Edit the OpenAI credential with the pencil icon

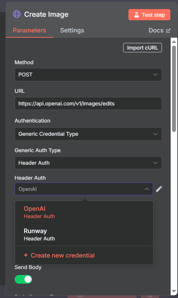point(159,189)
